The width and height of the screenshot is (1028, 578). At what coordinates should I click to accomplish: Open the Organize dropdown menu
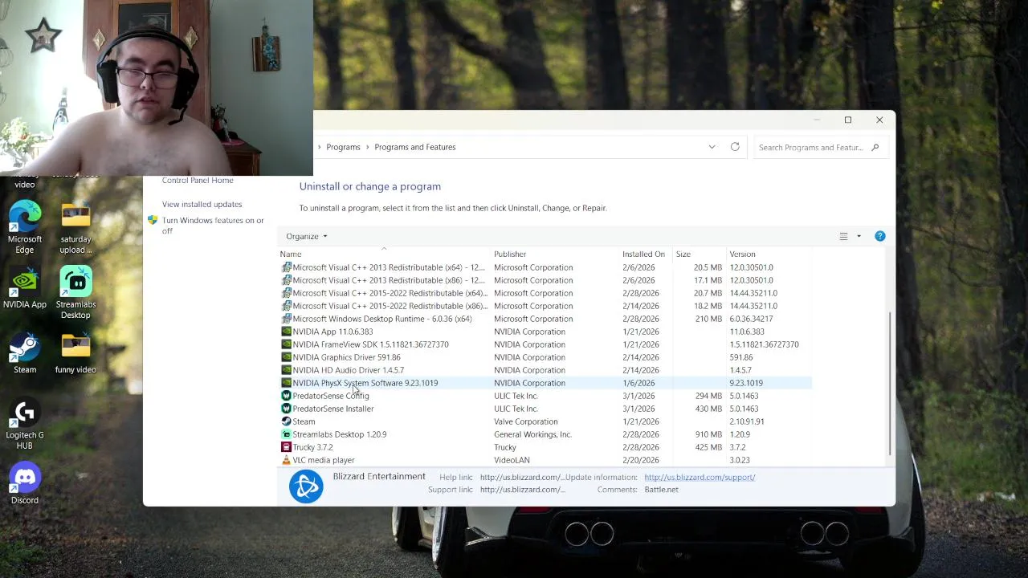click(x=307, y=236)
